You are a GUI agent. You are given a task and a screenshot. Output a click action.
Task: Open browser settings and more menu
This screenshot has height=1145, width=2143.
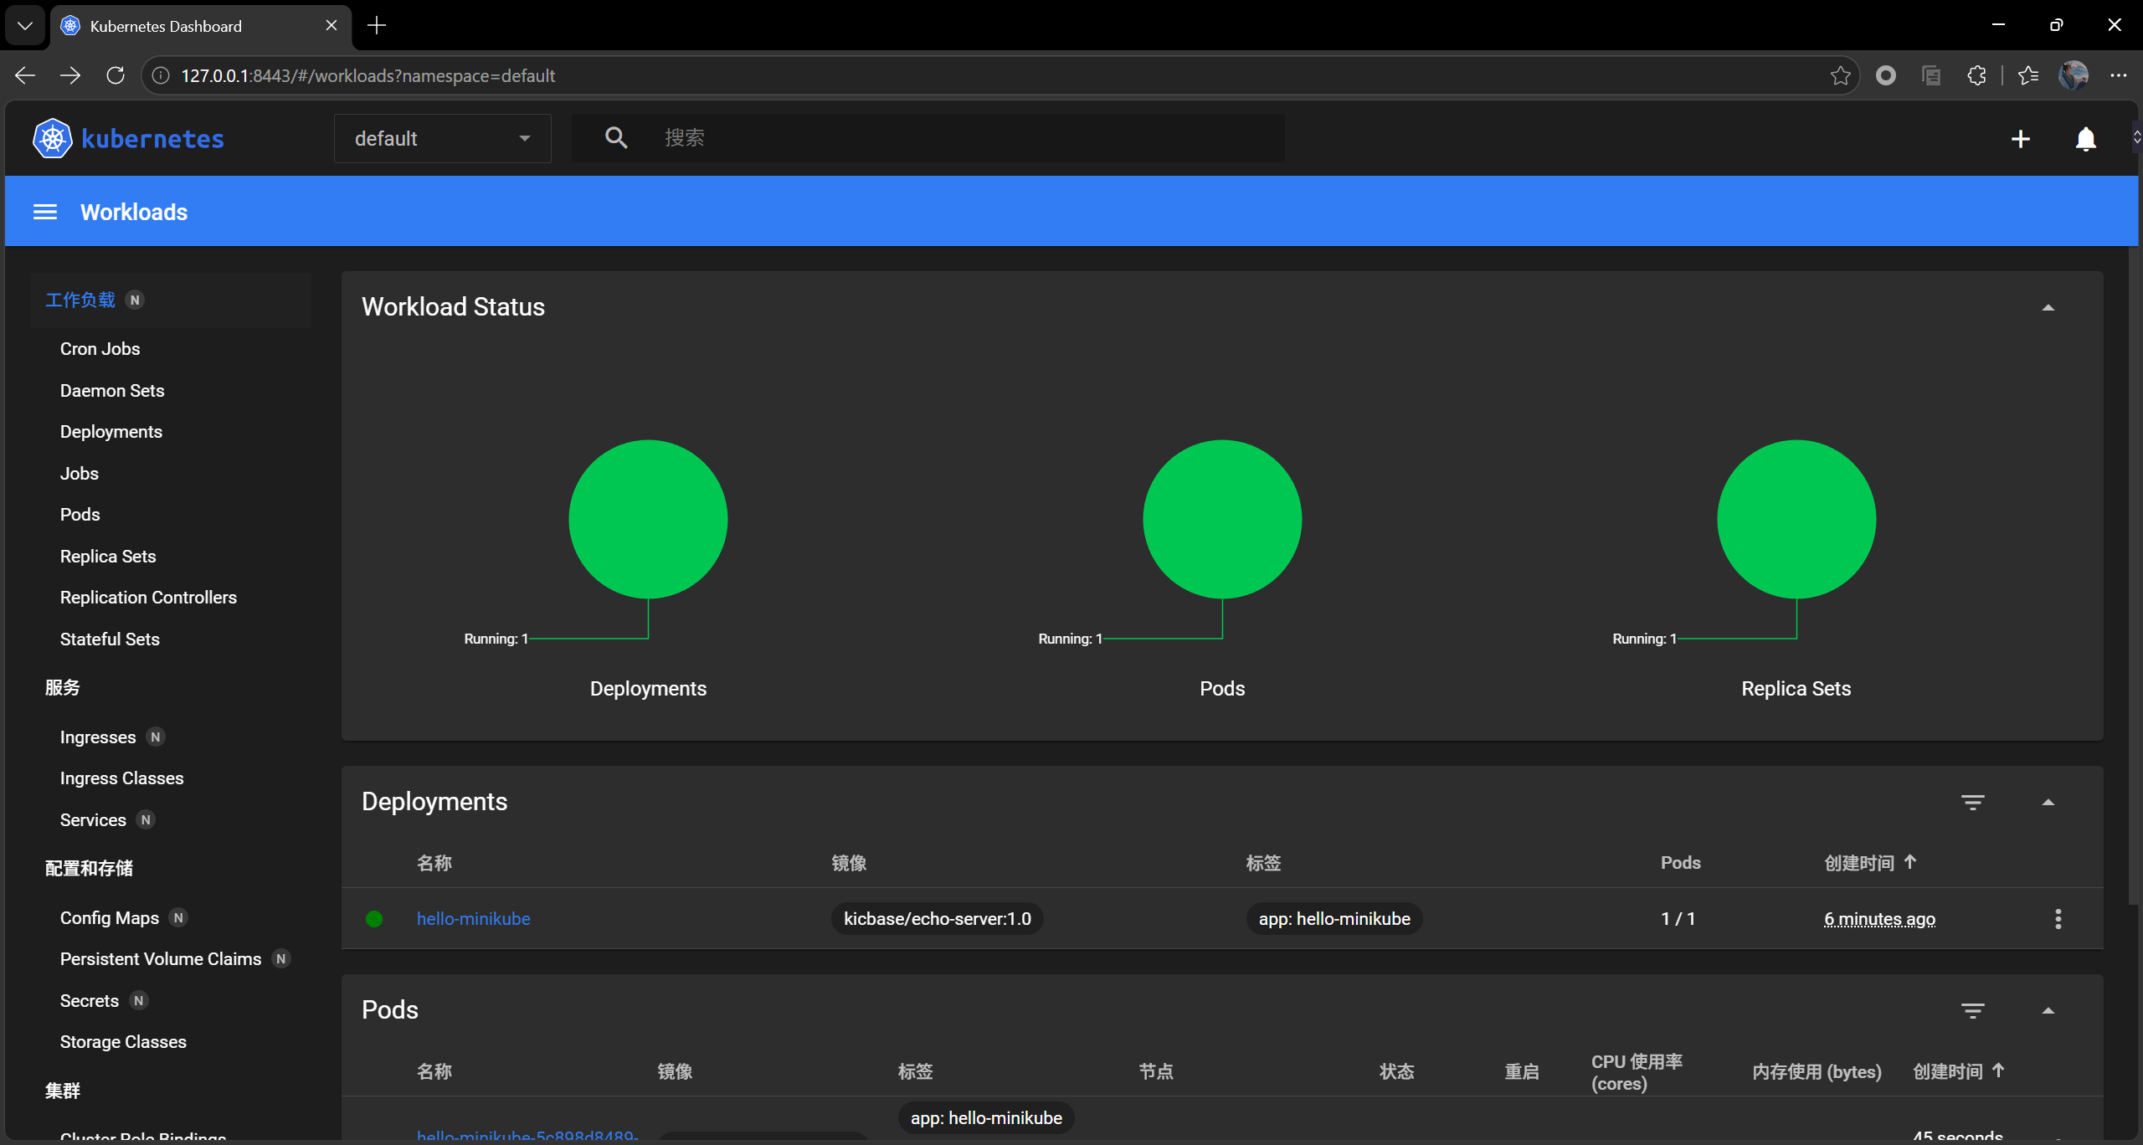coord(2119,75)
